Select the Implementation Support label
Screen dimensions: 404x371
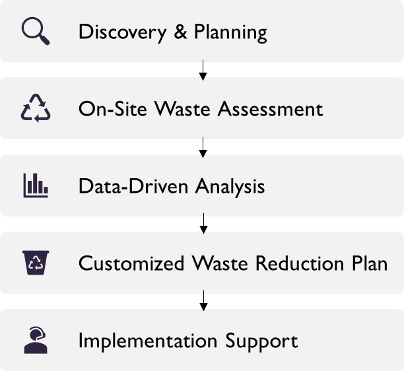coord(188,341)
